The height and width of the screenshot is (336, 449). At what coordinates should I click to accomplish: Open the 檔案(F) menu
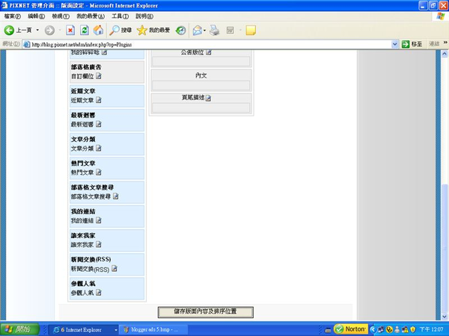click(x=12, y=16)
